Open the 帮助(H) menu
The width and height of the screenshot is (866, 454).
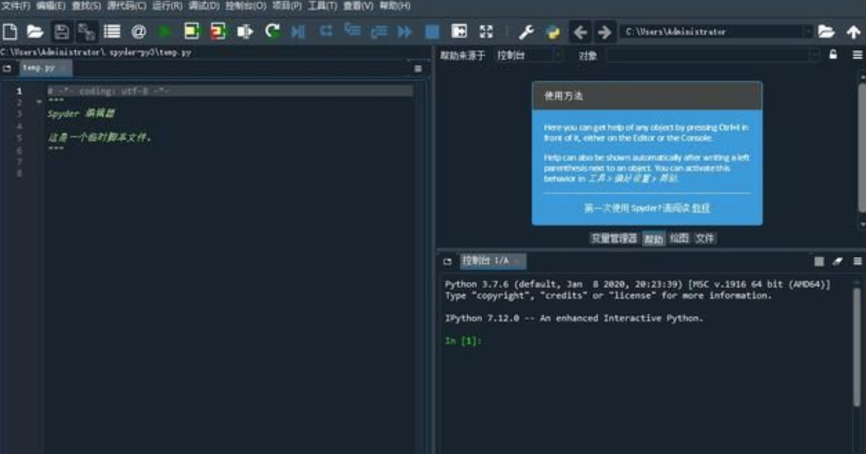pos(394,6)
